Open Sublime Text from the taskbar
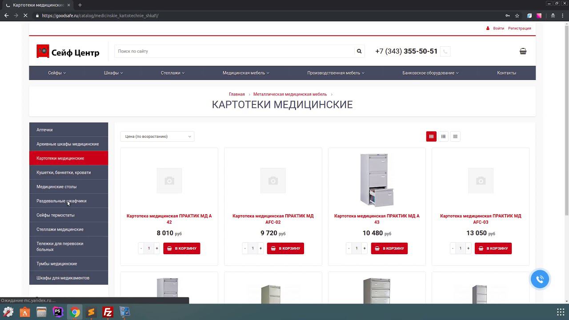Screen dimensions: 569x320 click(x=91, y=312)
